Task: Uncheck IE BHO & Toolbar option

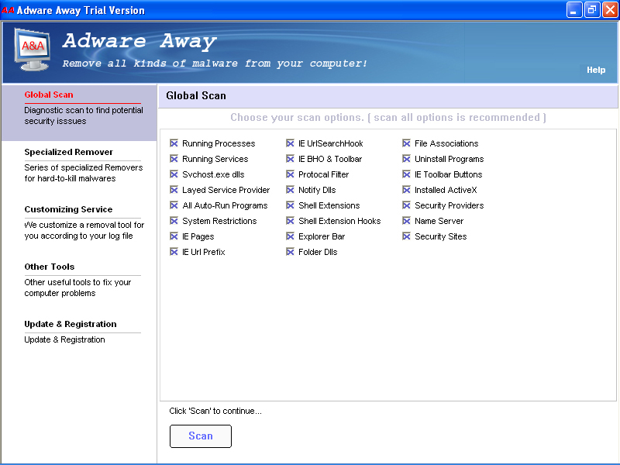Action: (x=290, y=159)
